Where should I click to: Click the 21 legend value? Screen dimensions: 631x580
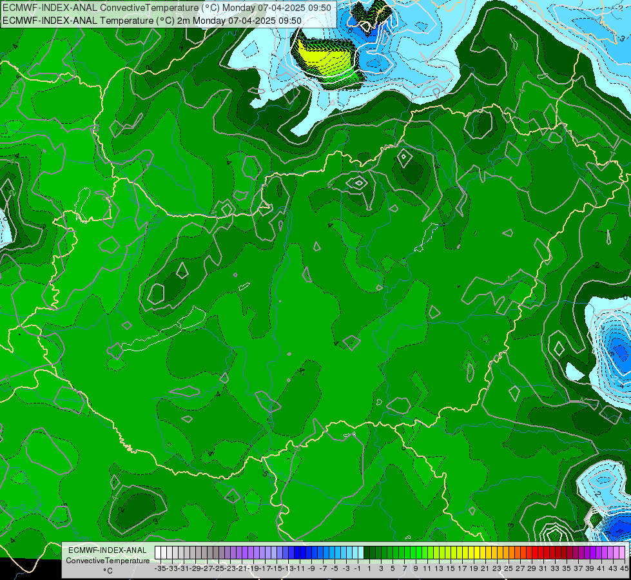pos(485,568)
